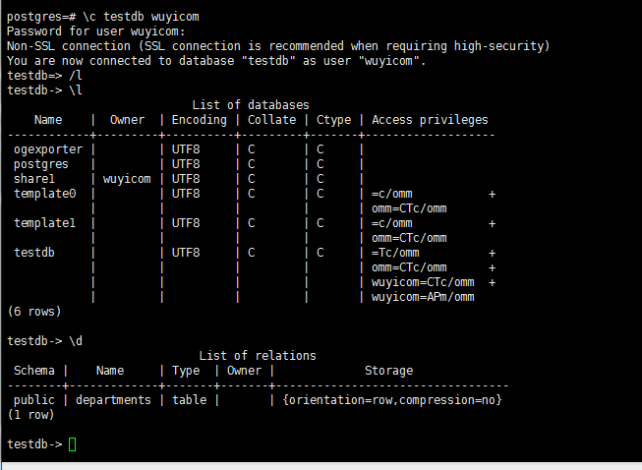Click the template1 database name
Viewport: 642px width, 470px height.
[x=44, y=223]
